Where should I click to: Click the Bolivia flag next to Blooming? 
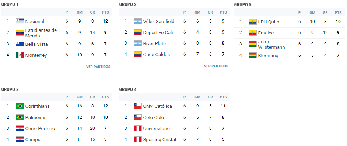point(252,56)
